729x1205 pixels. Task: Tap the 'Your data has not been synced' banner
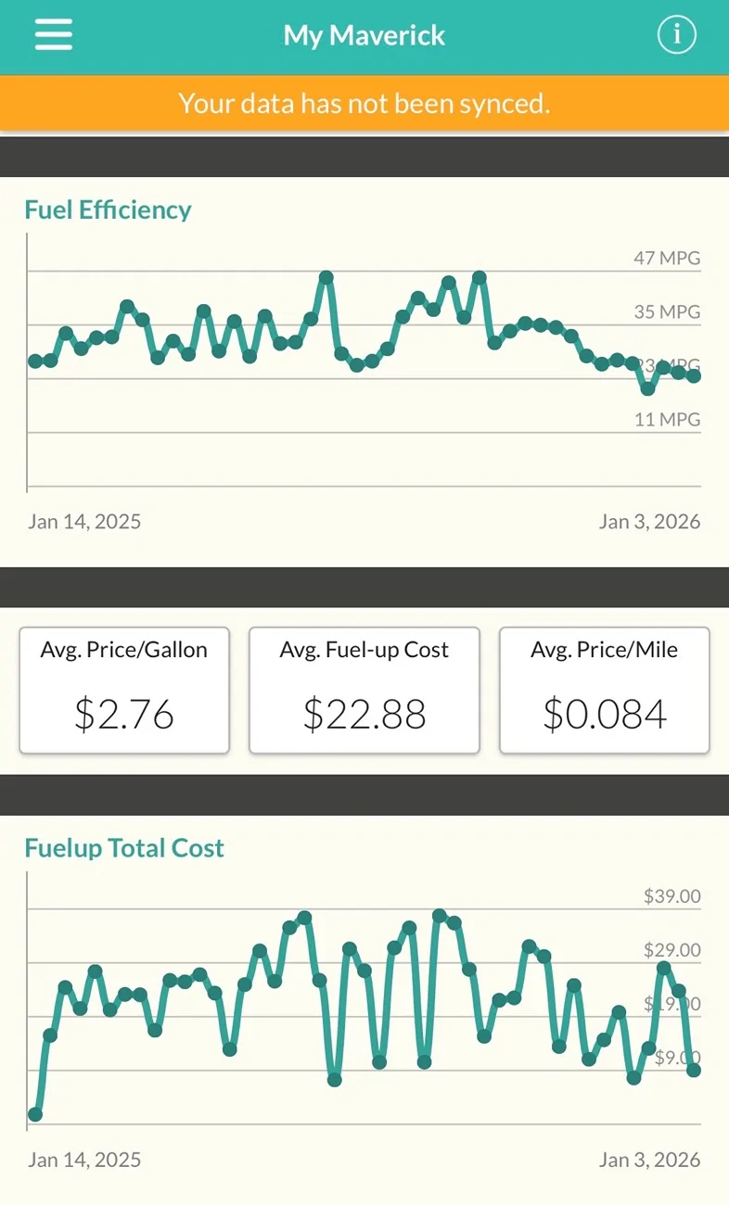364,103
